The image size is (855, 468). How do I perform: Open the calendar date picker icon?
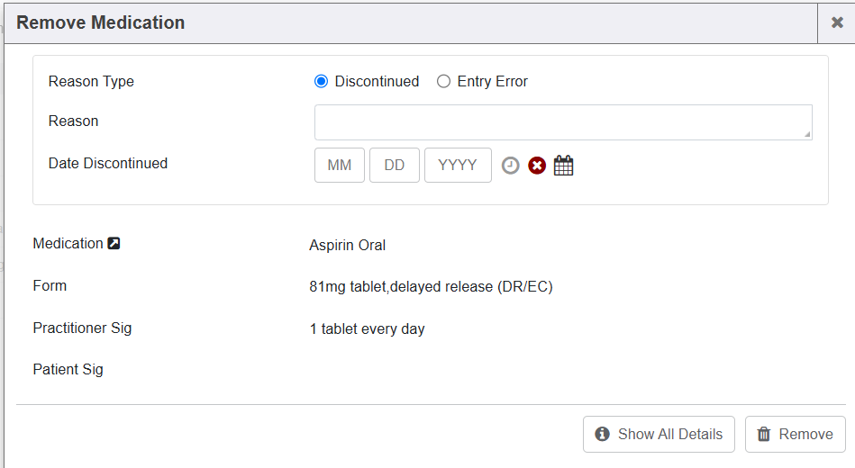[563, 166]
